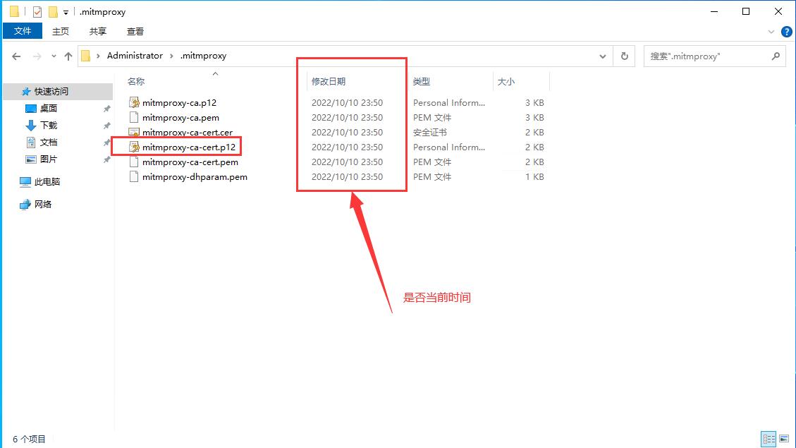Viewport: 796px width, 448px height.
Task: Open 文档 in the sidebar
Action: pyautogui.click(x=49, y=143)
